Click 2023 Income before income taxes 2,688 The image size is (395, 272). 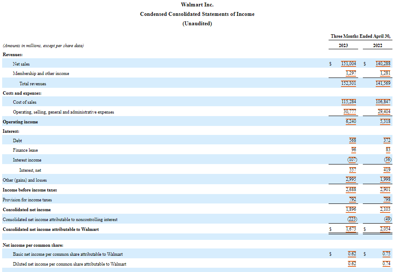point(351,189)
